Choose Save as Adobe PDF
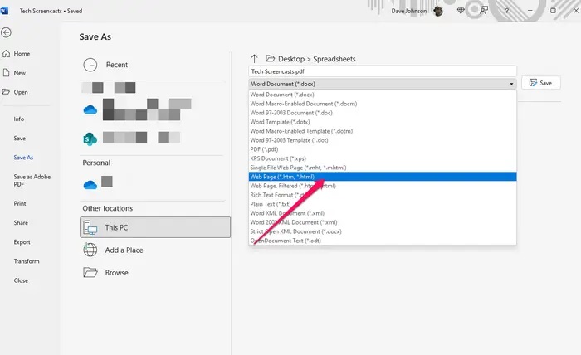Image resolution: width=581 pixels, height=355 pixels. pos(32,180)
